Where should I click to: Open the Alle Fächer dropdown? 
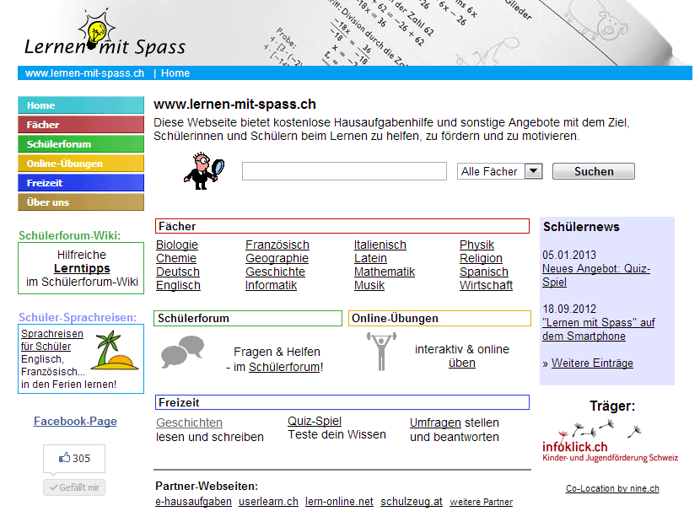(499, 171)
